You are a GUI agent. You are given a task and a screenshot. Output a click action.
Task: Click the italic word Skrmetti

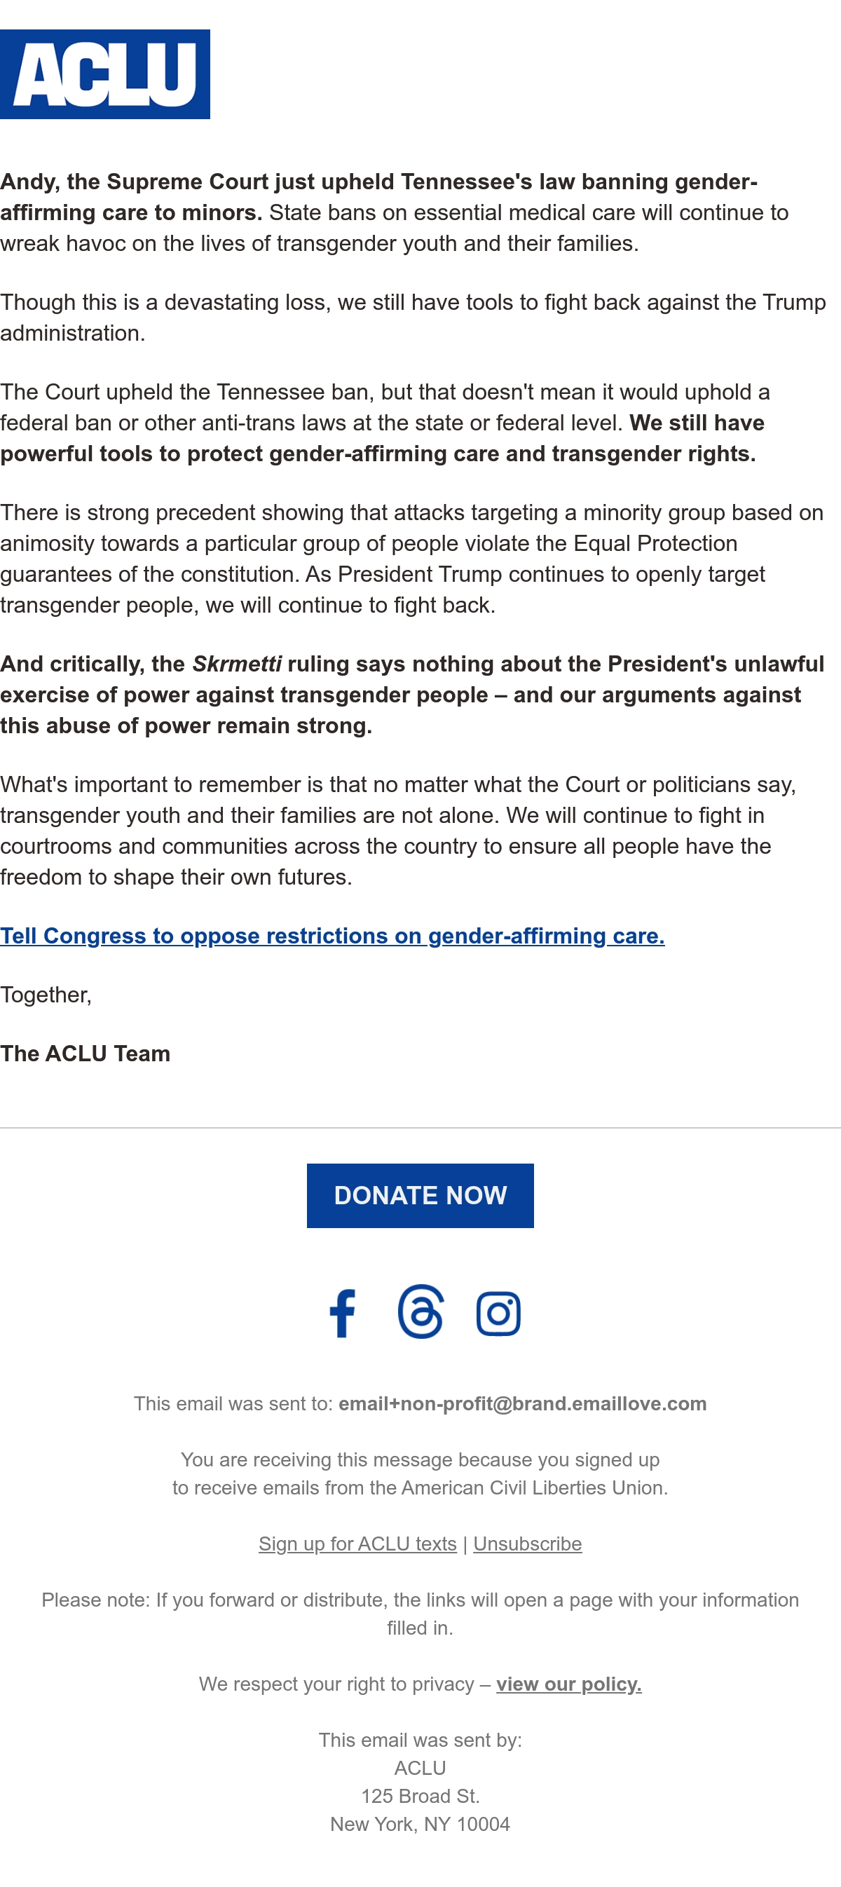[x=237, y=664]
